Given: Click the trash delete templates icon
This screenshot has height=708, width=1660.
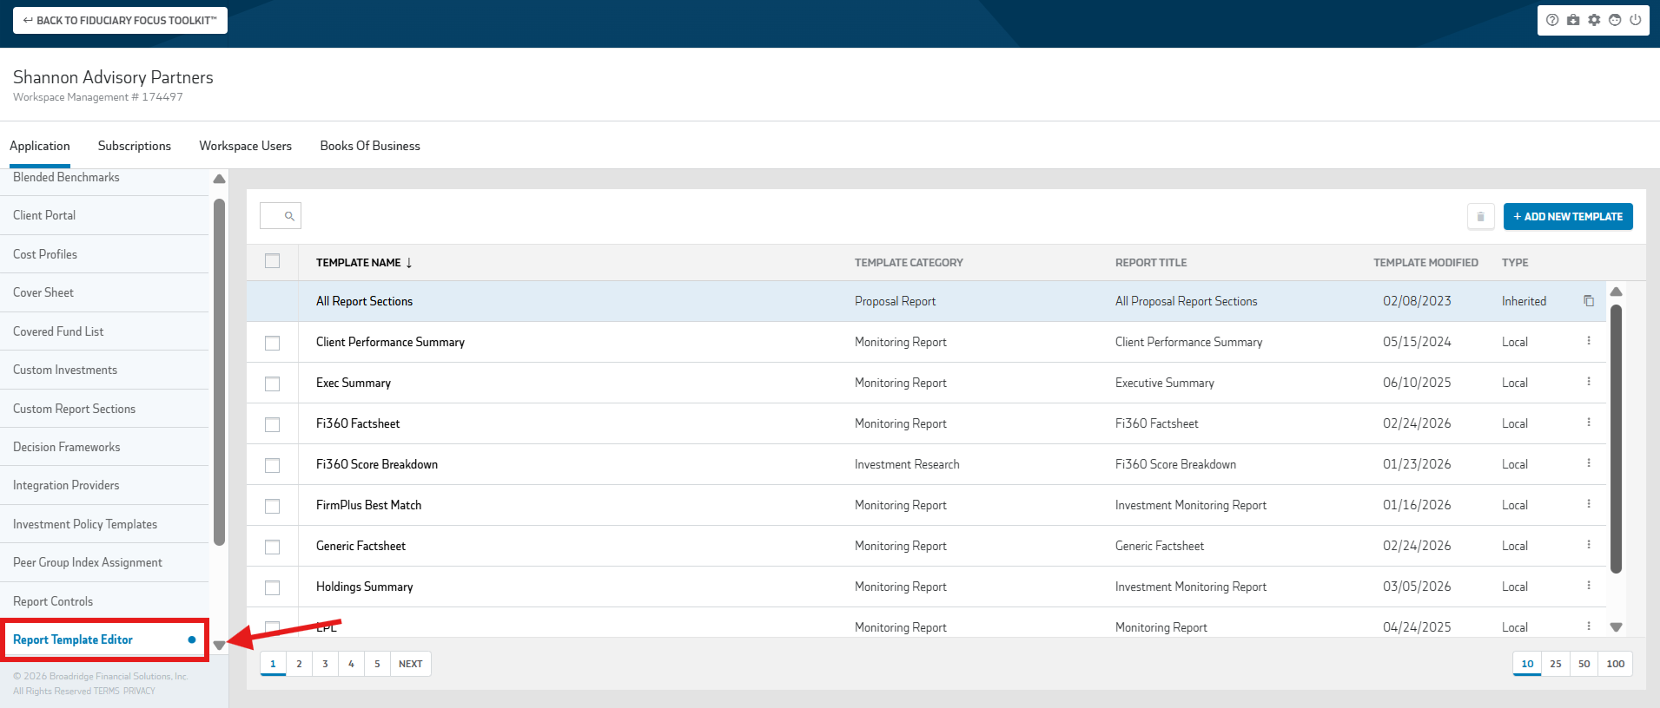Looking at the screenshot, I should 1481,217.
